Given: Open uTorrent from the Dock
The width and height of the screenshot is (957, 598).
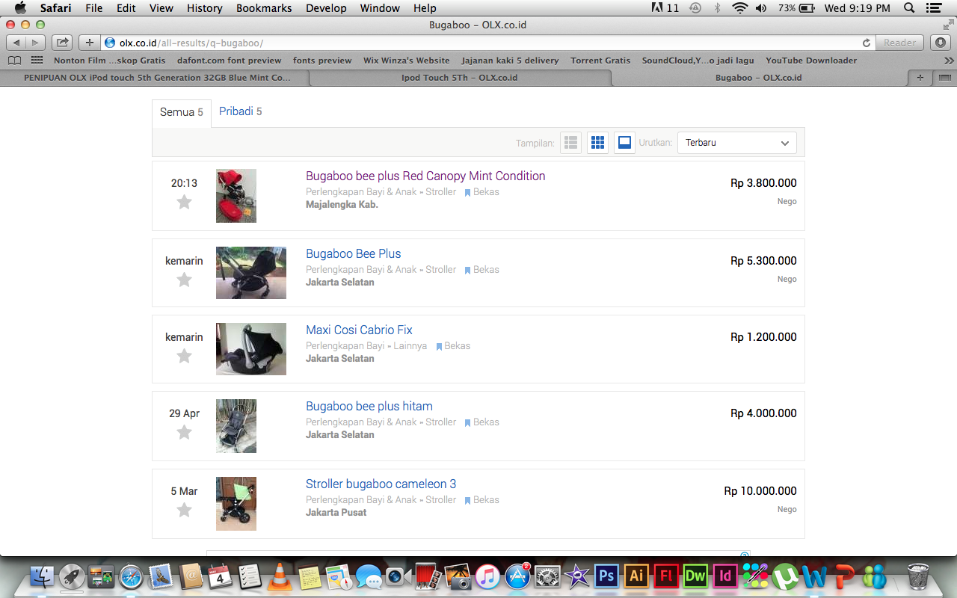Looking at the screenshot, I should (x=784, y=576).
